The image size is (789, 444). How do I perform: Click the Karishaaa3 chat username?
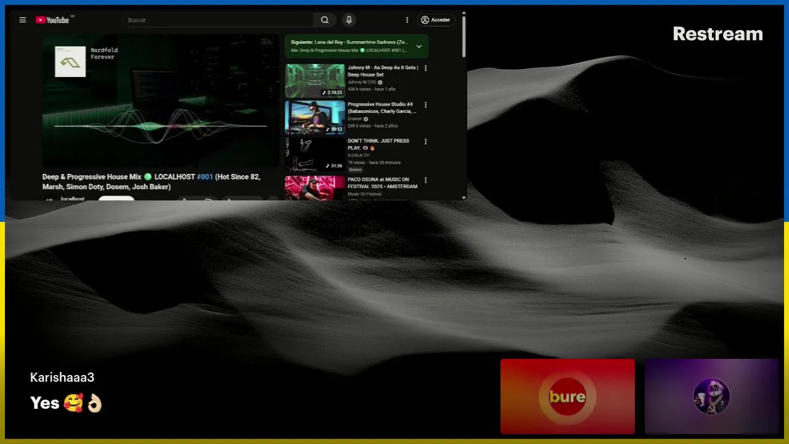(62, 377)
